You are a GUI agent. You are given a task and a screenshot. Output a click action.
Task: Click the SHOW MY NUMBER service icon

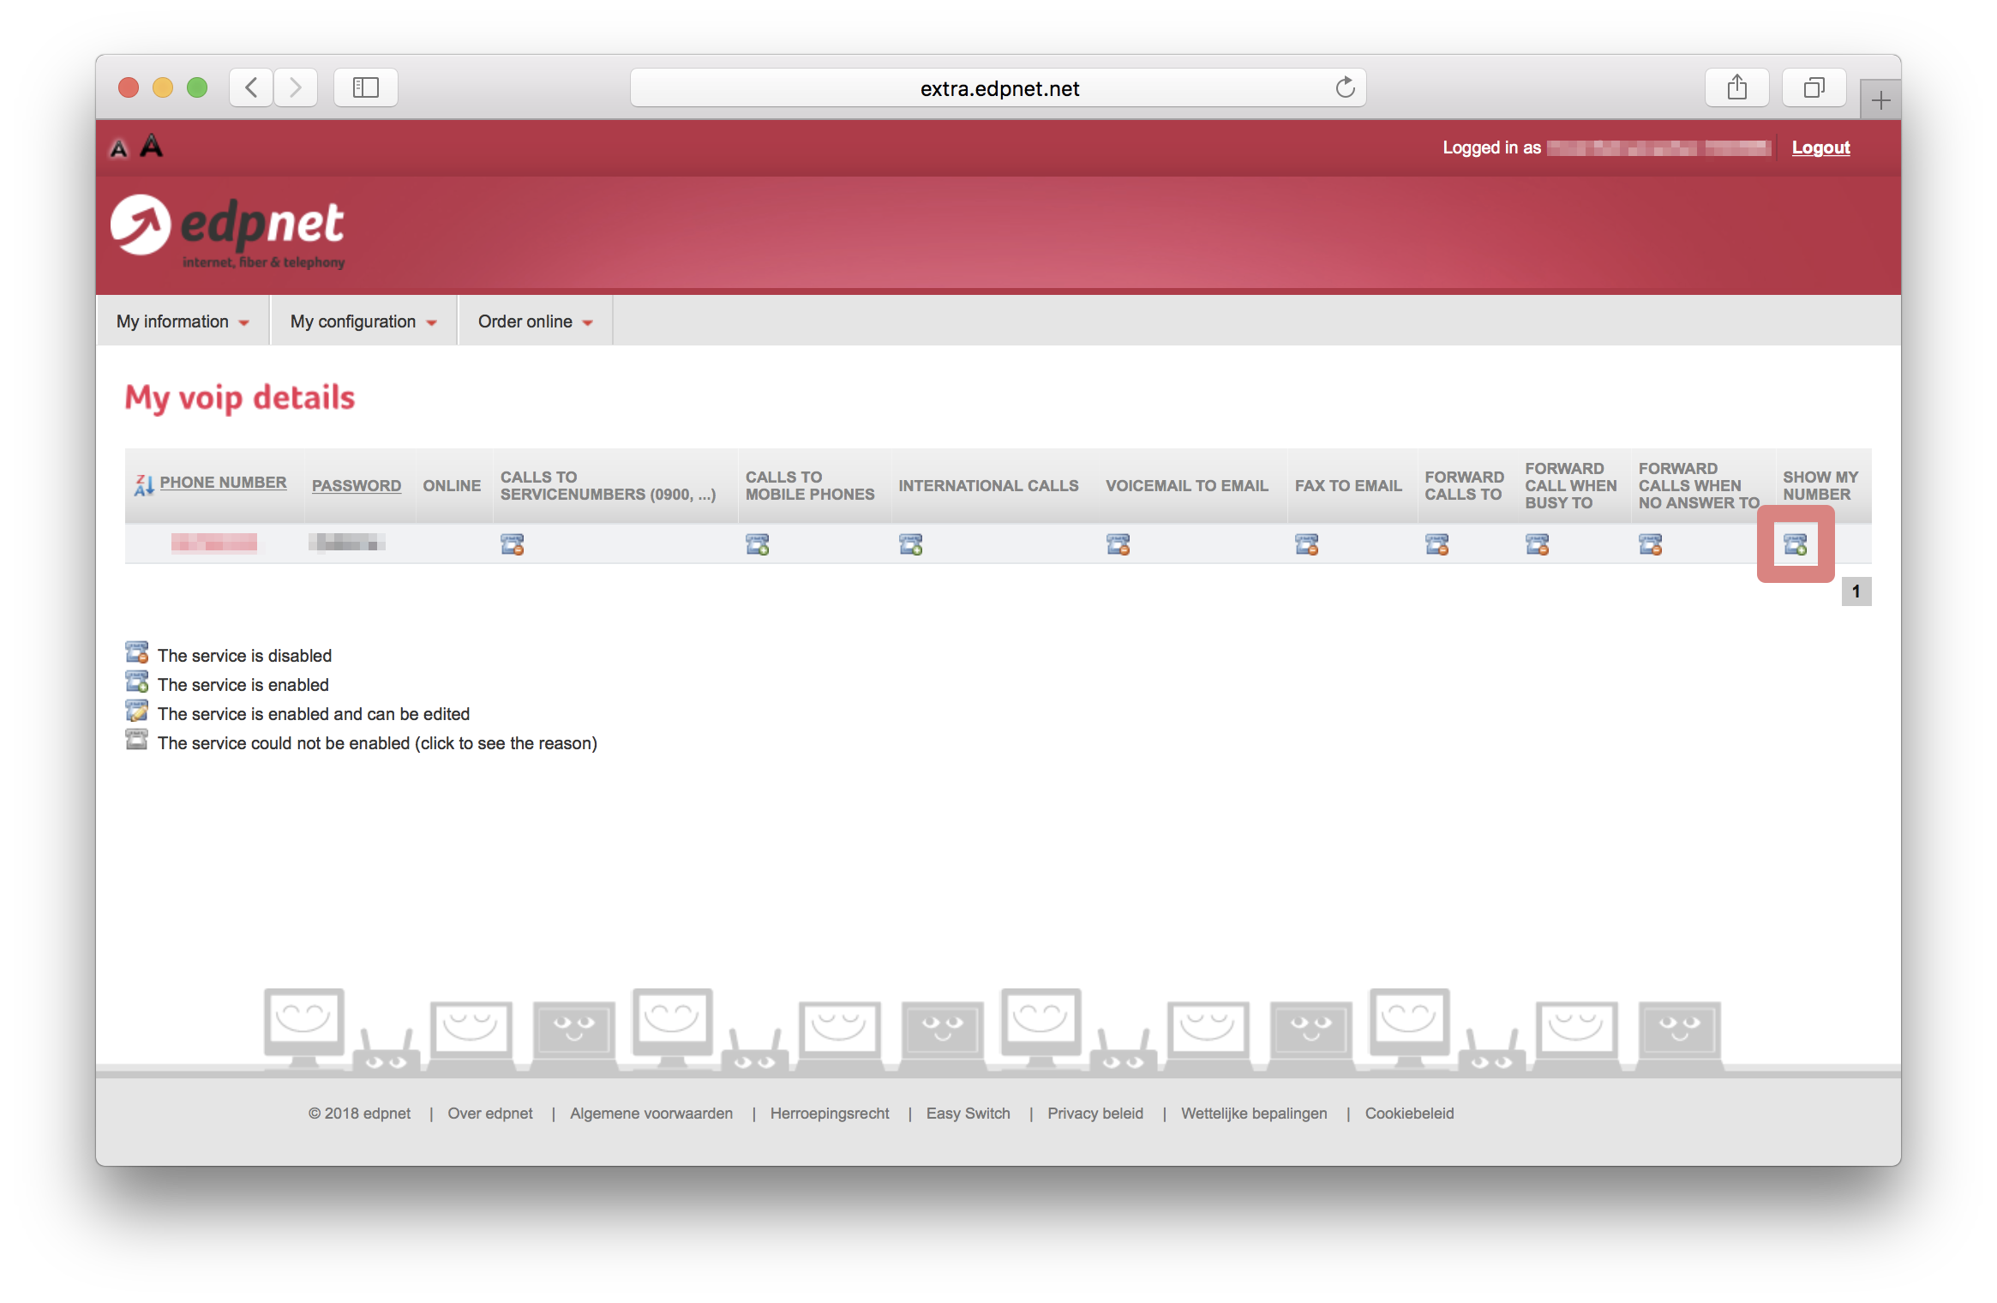pyautogui.click(x=1795, y=543)
